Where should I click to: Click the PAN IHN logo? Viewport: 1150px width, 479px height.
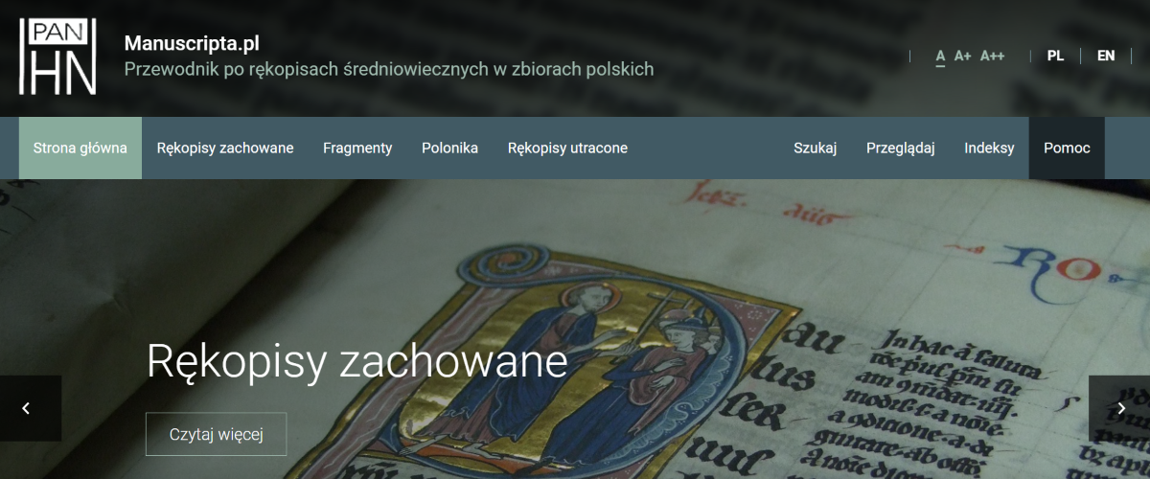coord(57,56)
